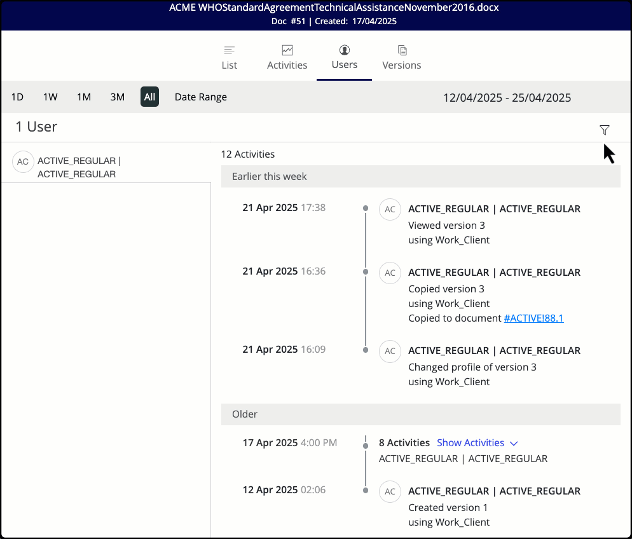The width and height of the screenshot is (632, 539).
Task: Click the All filter button
Action: (149, 97)
